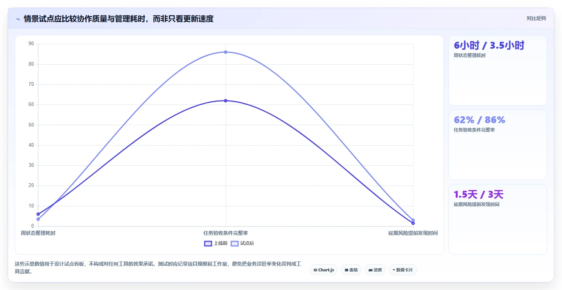562x290 pixels.
Task: Click the y-axis label 90
Action: click(31, 44)
